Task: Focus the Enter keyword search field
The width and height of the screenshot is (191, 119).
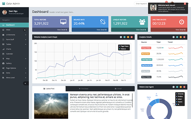Action: pos(141,3)
